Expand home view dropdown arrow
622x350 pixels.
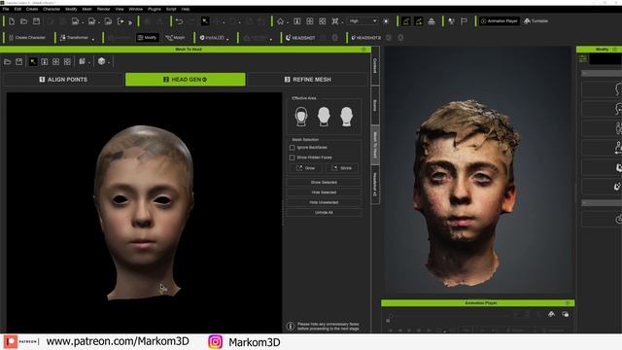coord(288,22)
